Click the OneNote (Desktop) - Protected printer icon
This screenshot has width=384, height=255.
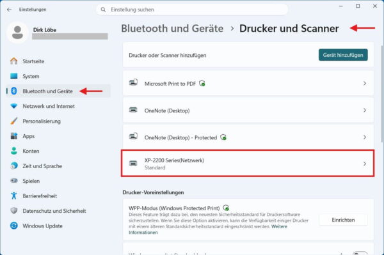coord(133,136)
